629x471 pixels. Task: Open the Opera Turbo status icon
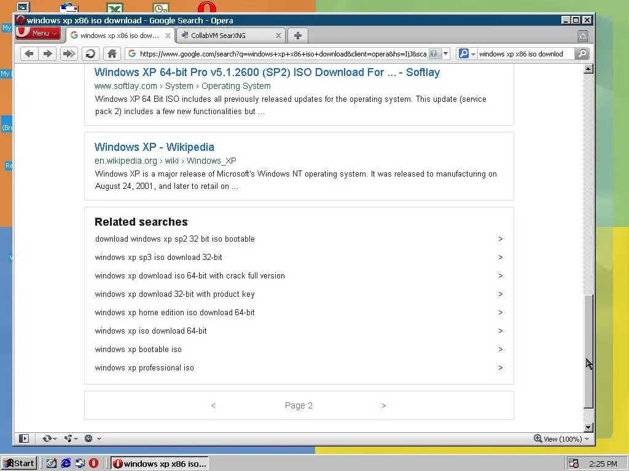click(88, 438)
